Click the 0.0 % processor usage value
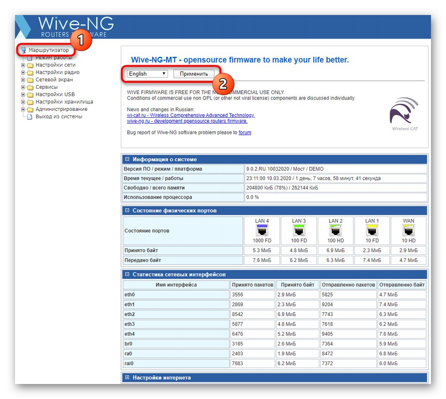The width and height of the screenshot is (446, 399). point(252,197)
